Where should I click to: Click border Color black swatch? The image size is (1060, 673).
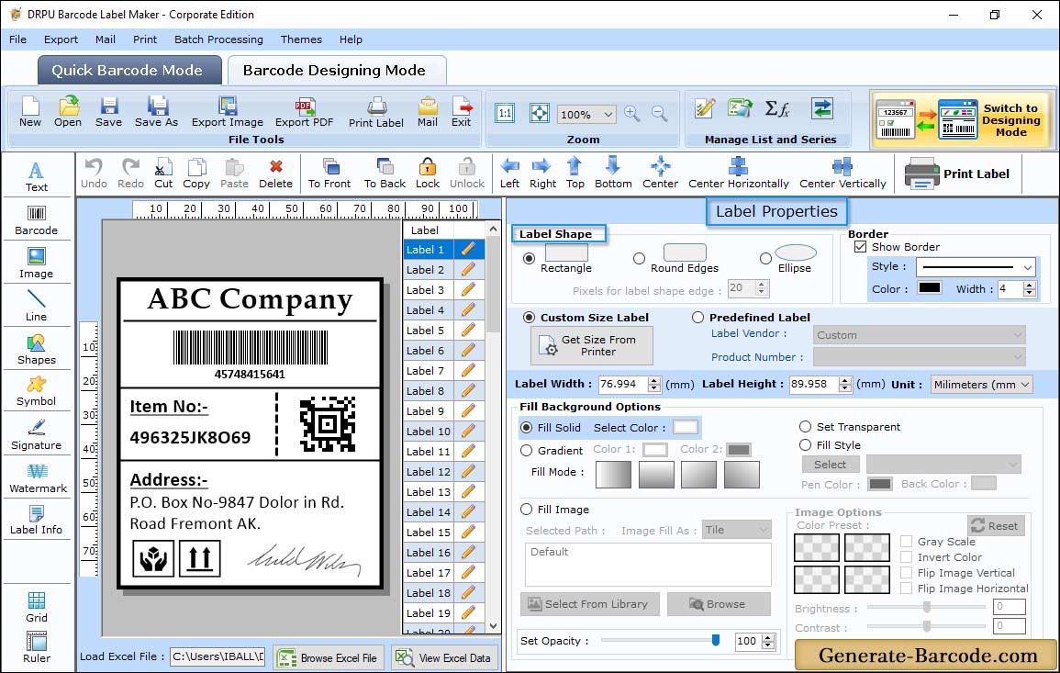pyautogui.click(x=929, y=288)
